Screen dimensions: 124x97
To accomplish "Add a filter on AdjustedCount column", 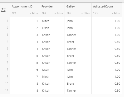I will (x=116, y=13).
